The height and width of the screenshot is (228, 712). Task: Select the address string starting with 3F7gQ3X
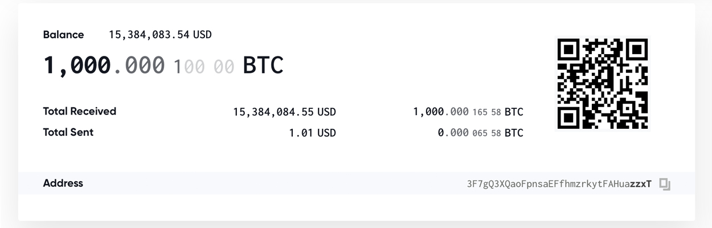coord(547,184)
